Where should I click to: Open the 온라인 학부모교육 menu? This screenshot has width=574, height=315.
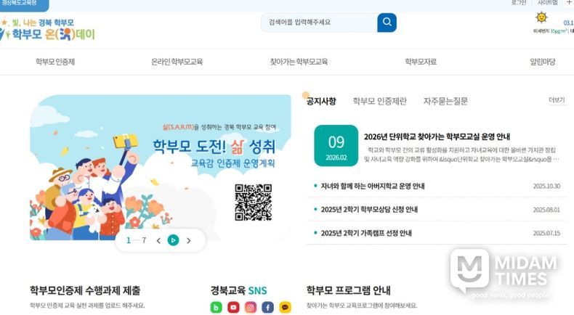(177, 62)
